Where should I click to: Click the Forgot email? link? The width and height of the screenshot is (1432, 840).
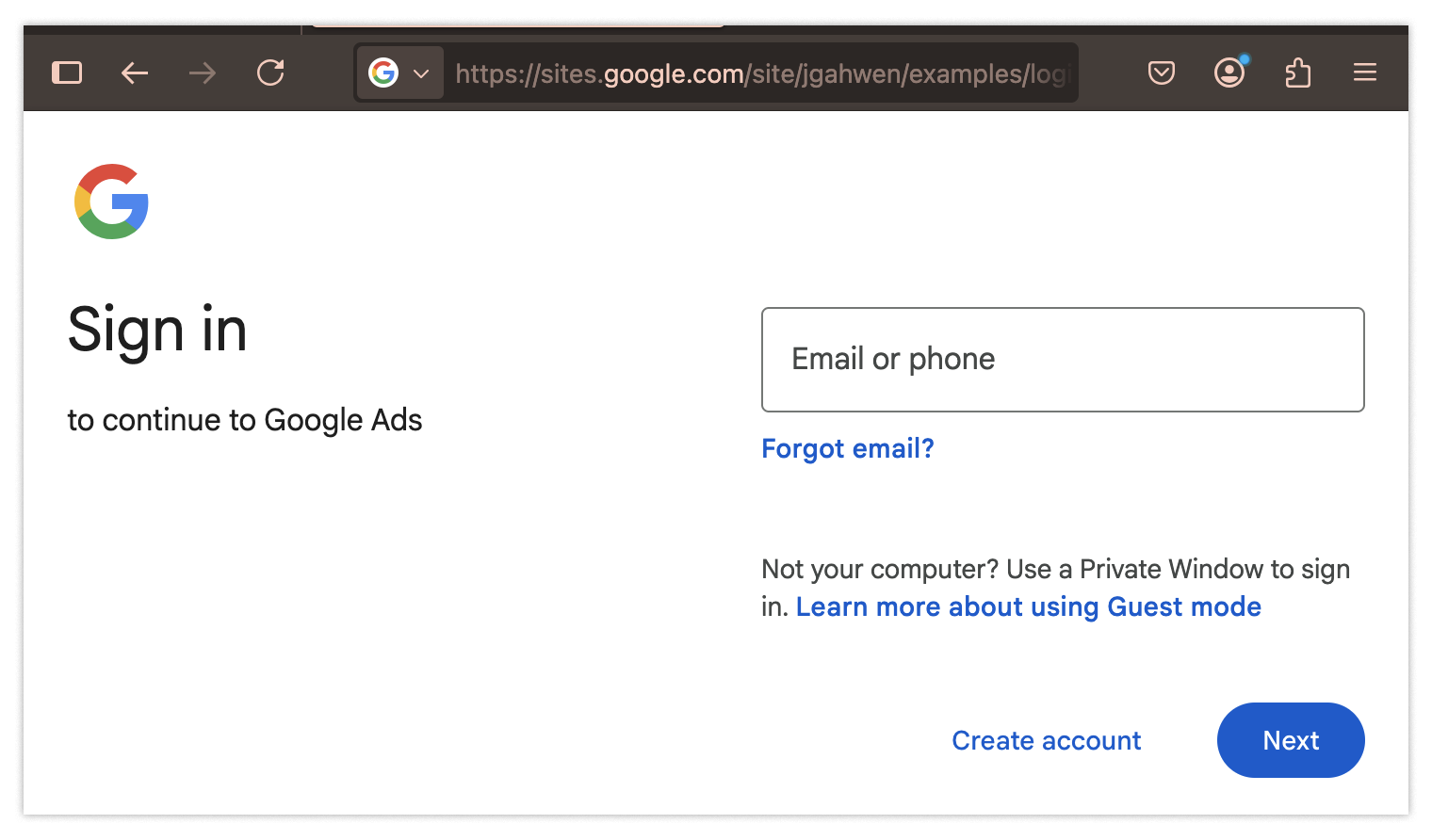pos(848,448)
